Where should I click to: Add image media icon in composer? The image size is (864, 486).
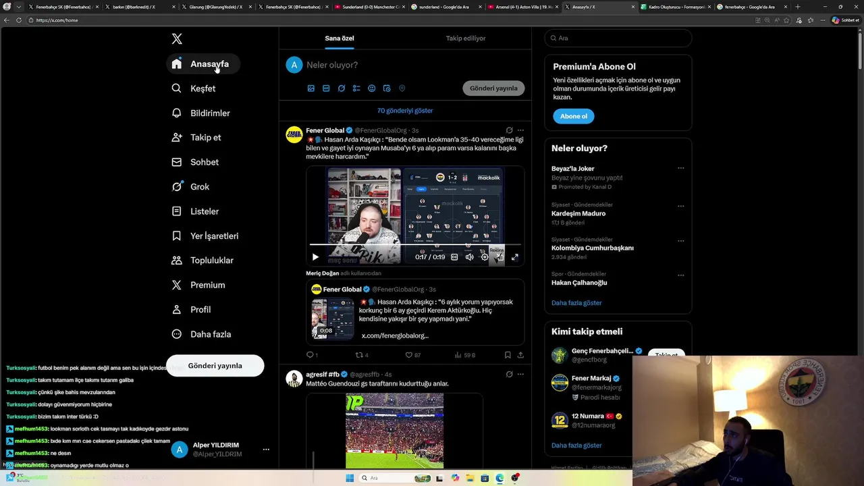pyautogui.click(x=311, y=88)
